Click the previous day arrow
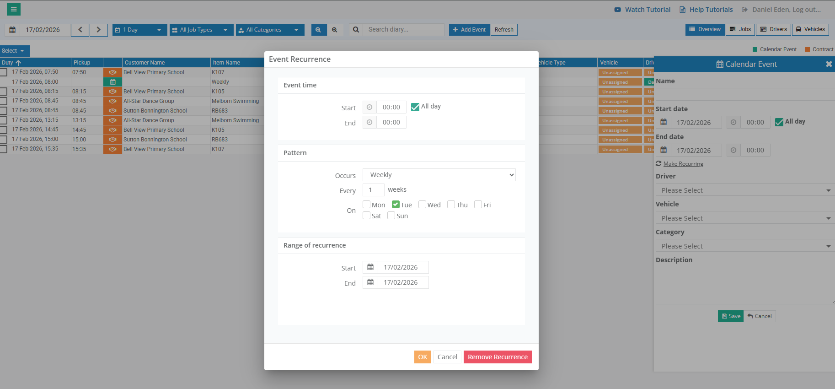This screenshot has width=835, height=389. tap(80, 30)
